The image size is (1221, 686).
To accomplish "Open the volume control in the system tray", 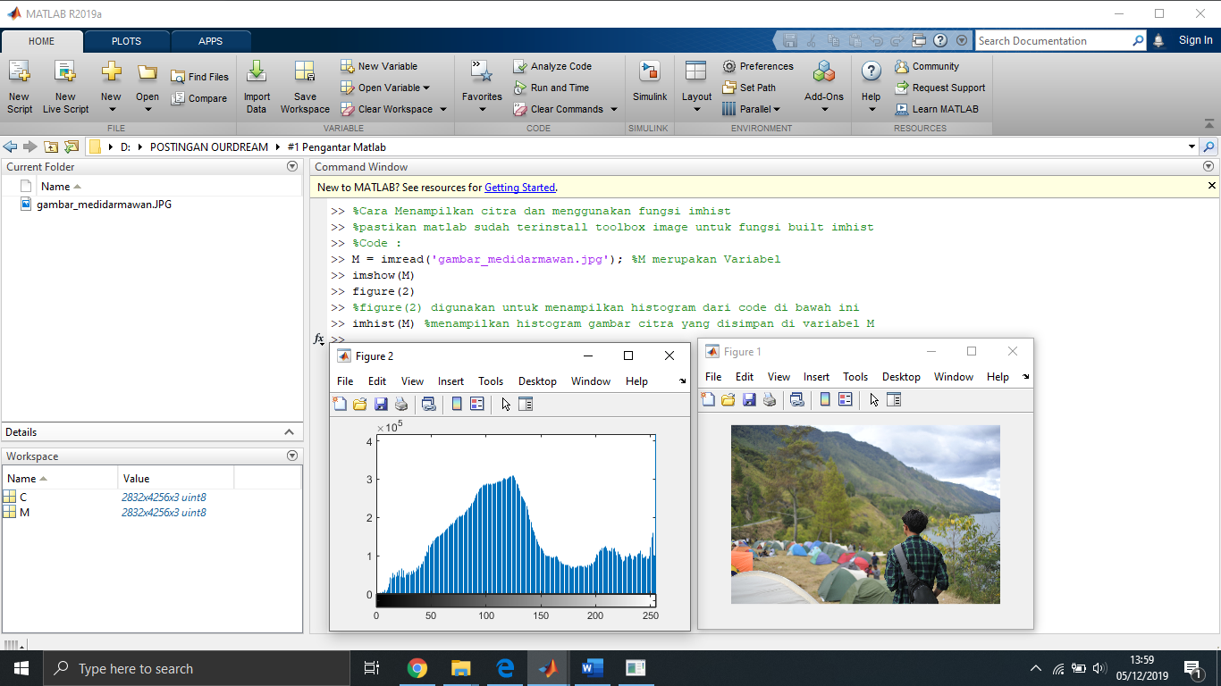I will 1099,667.
